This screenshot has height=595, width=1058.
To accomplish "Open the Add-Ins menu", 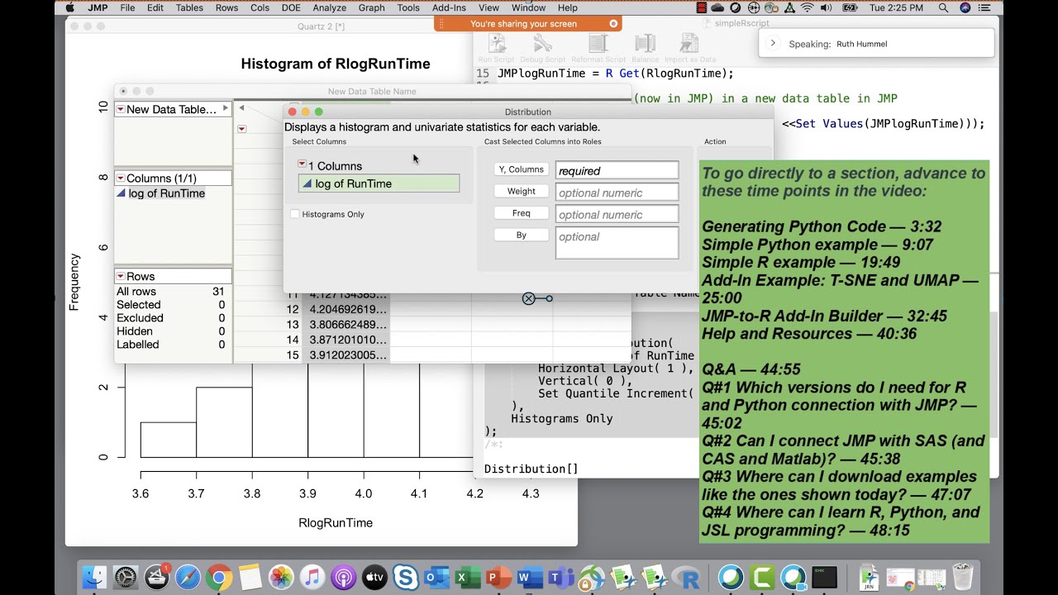I will [x=449, y=7].
